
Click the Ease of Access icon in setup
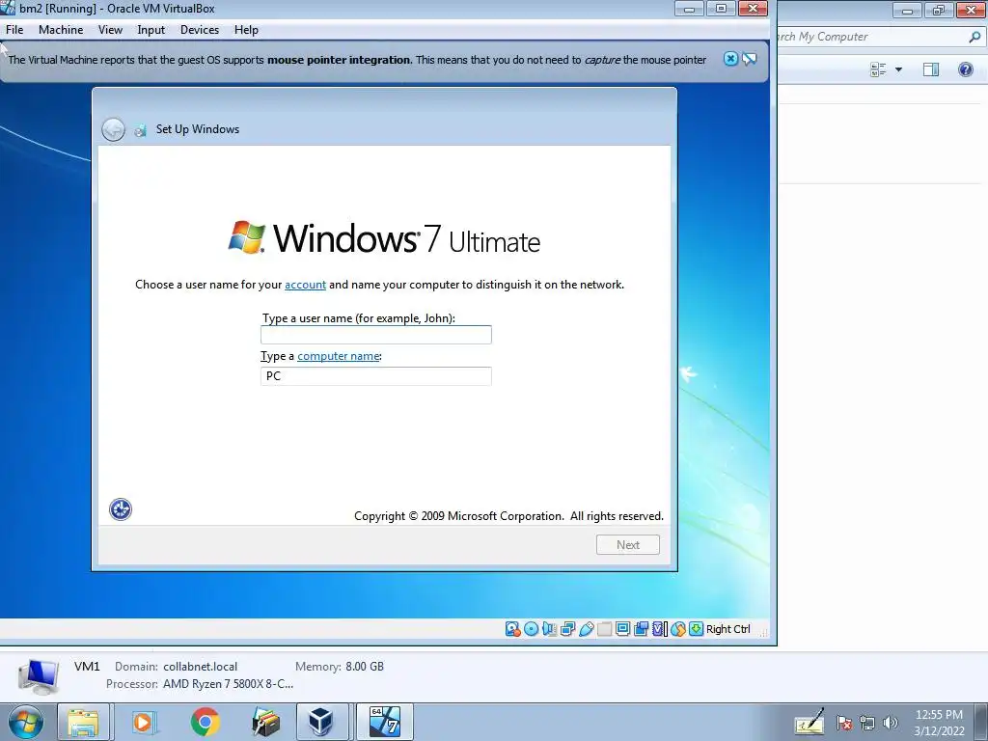pos(121,509)
